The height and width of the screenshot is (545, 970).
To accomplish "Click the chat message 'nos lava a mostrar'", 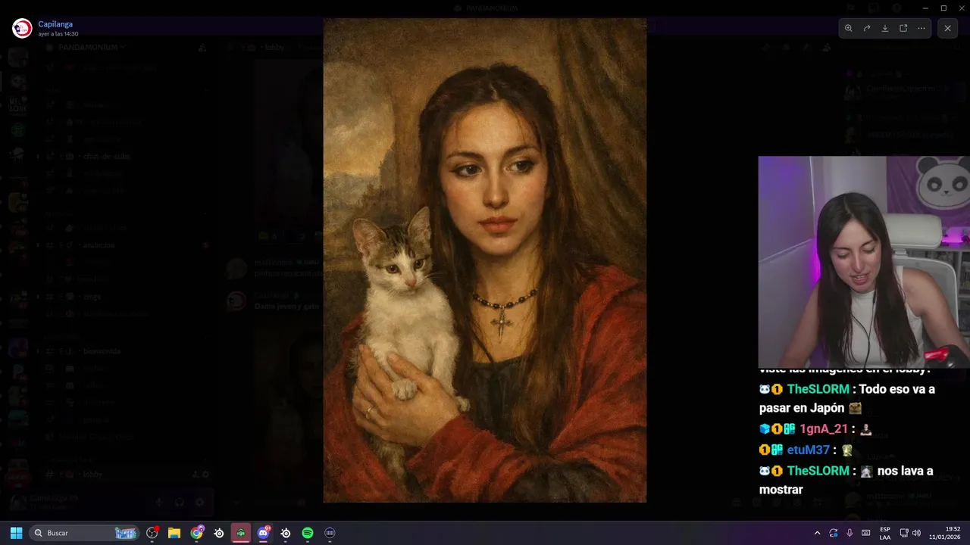I will [x=846, y=480].
